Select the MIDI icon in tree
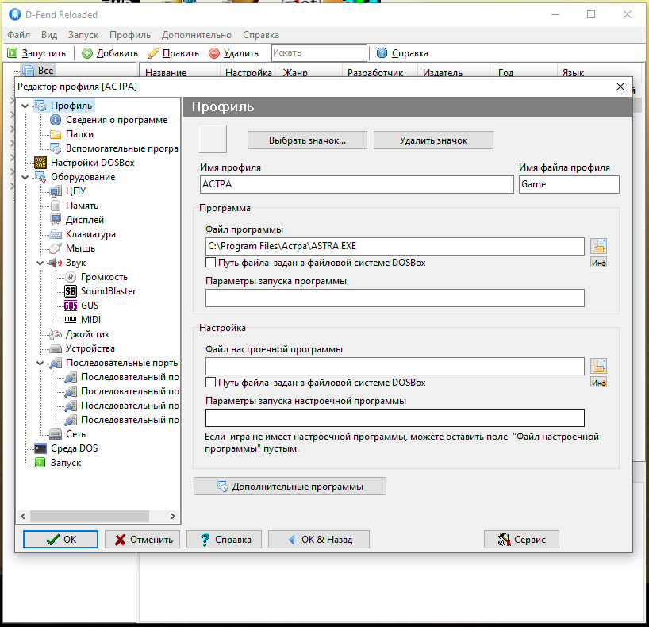Image resolution: width=649 pixels, height=627 pixels. pyautogui.click(x=71, y=319)
